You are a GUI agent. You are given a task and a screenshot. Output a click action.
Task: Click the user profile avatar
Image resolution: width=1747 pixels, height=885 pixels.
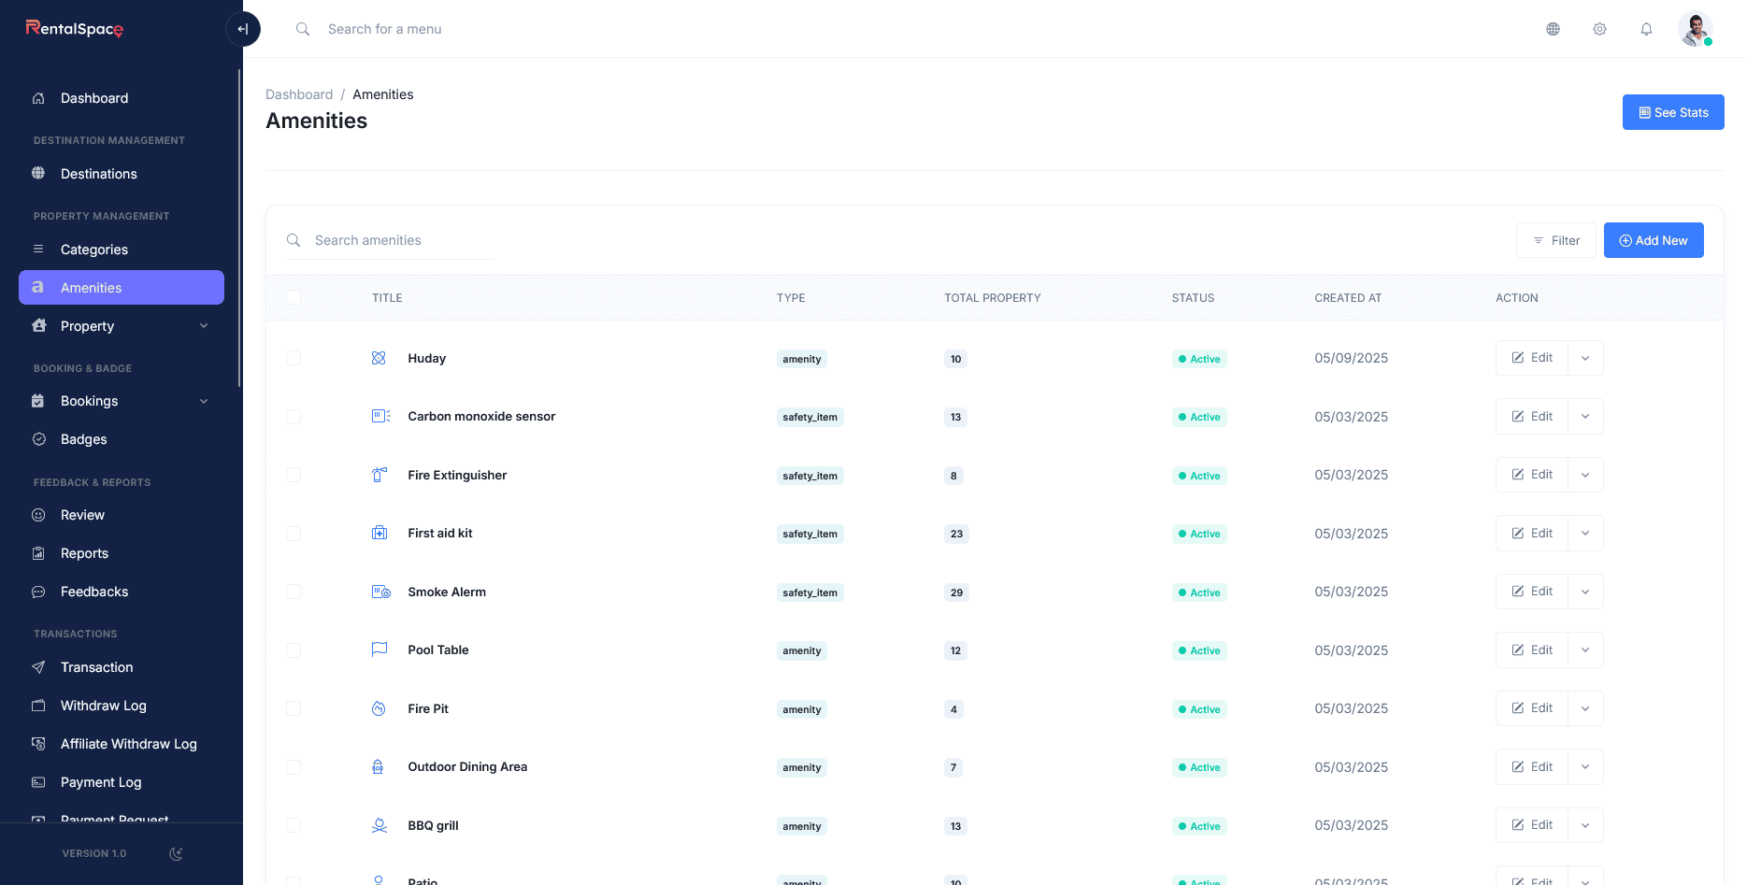pos(1694,29)
